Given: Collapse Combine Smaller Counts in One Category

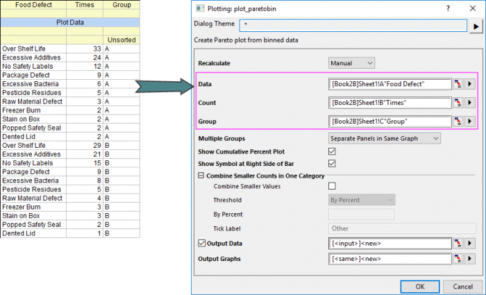Looking at the screenshot, I should 201,176.
